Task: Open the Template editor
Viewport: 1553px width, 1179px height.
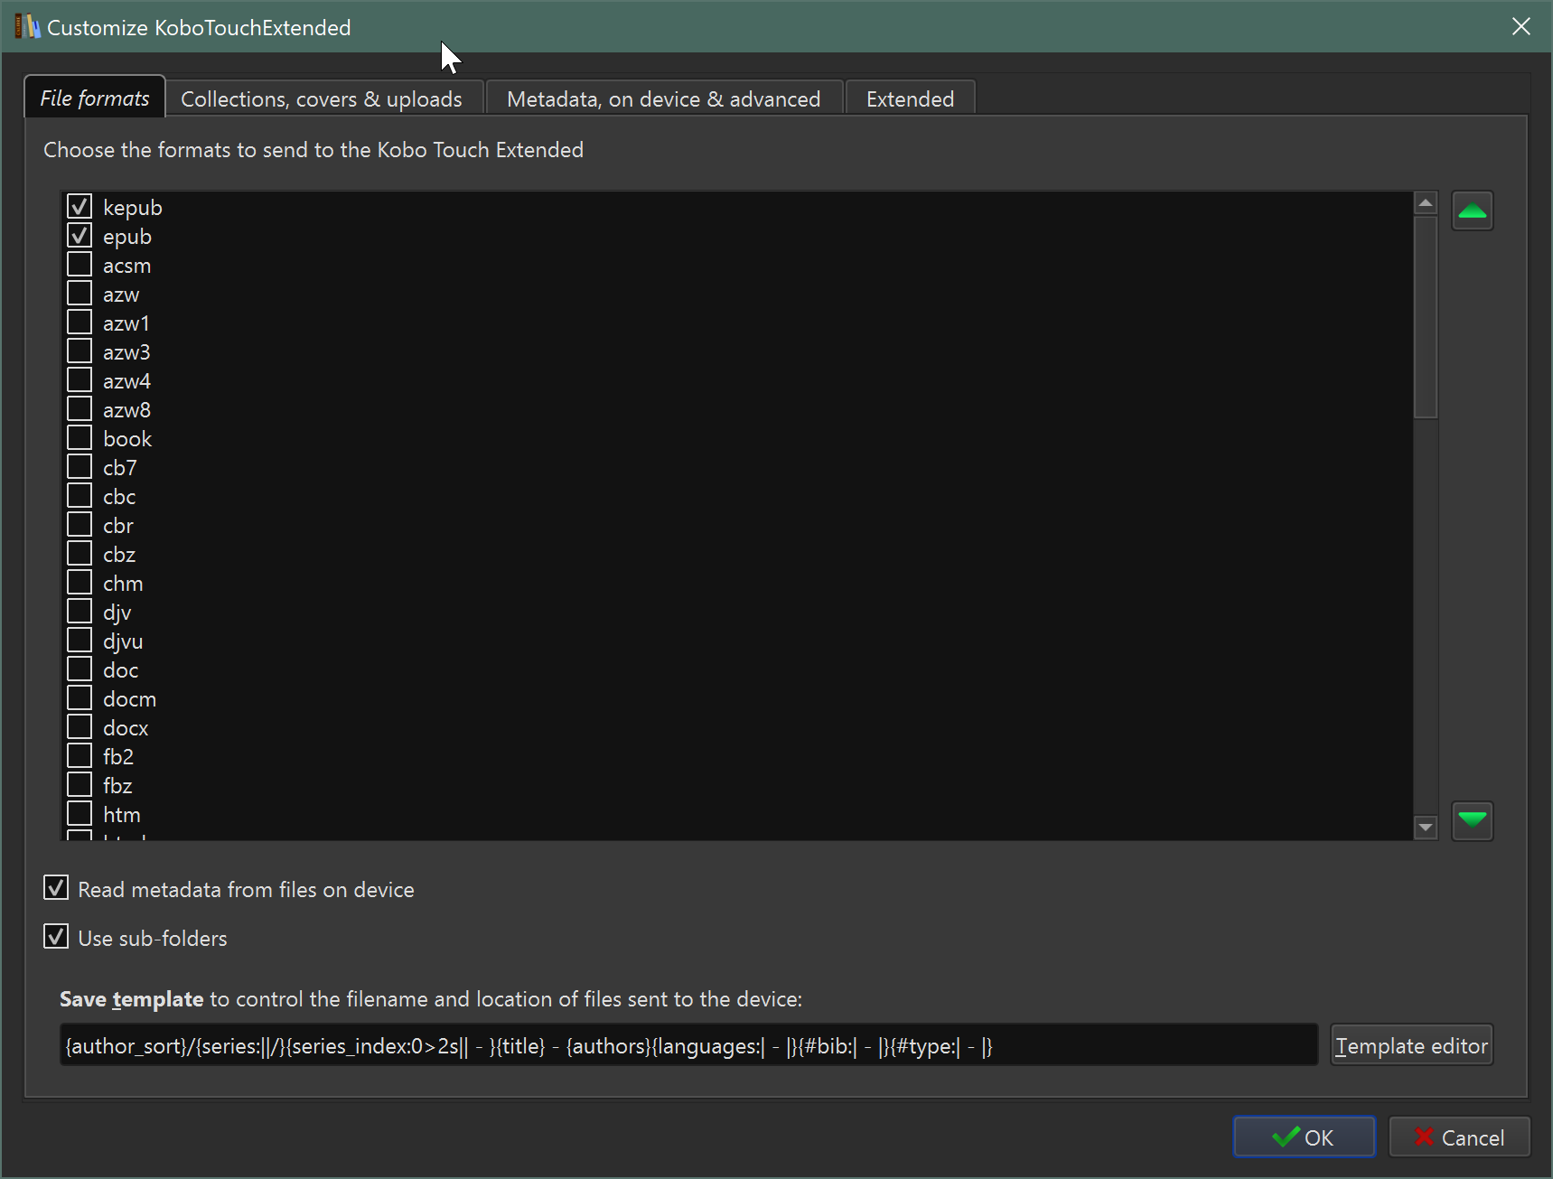Action: click(x=1411, y=1045)
